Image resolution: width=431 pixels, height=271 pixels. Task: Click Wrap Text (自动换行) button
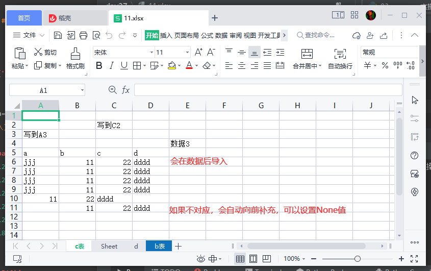point(340,59)
